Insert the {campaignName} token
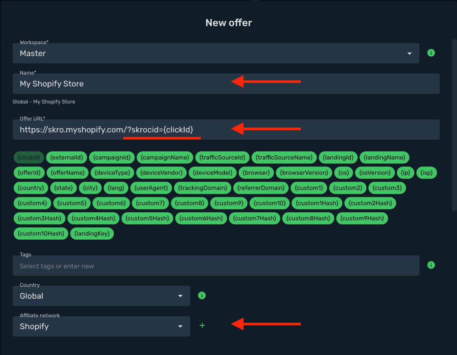The image size is (457, 355). tap(165, 158)
